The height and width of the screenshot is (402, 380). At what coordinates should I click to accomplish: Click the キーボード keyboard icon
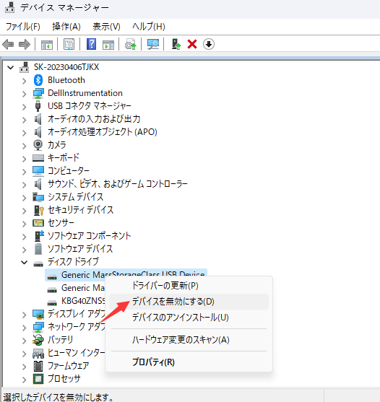pos(38,158)
